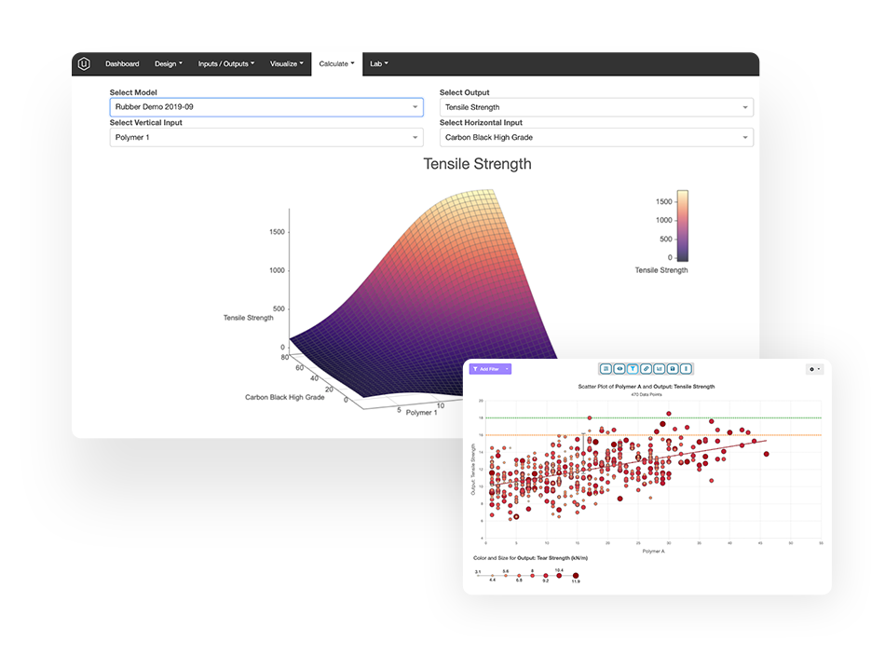
Task: Open the Visualize menu
Action: tap(286, 63)
